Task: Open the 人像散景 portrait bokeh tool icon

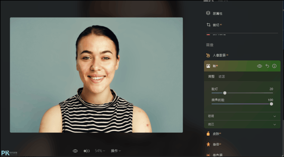Action: [x=208, y=55]
